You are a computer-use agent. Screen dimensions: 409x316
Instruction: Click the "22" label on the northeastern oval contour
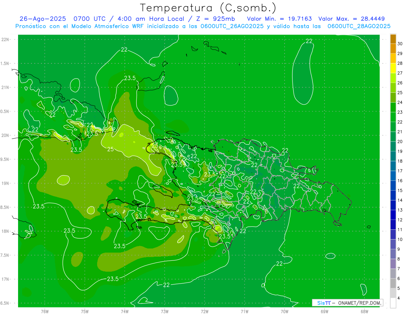coord(309,41)
